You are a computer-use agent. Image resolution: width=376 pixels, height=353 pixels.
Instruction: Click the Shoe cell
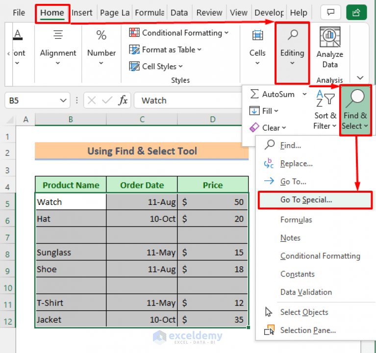tap(71, 269)
